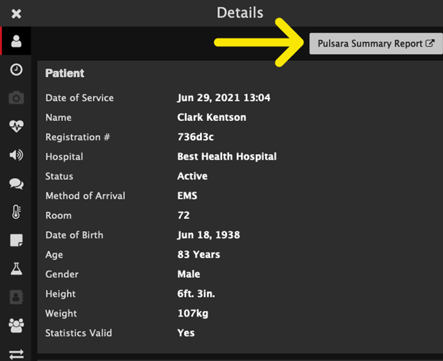443x361 pixels.
Task: Open the speaker audio section
Action: (x=16, y=155)
